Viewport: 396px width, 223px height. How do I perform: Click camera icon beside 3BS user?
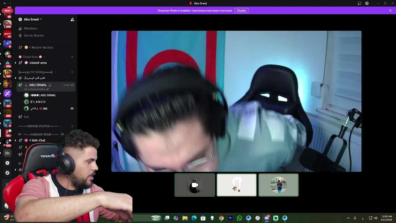click(72, 108)
